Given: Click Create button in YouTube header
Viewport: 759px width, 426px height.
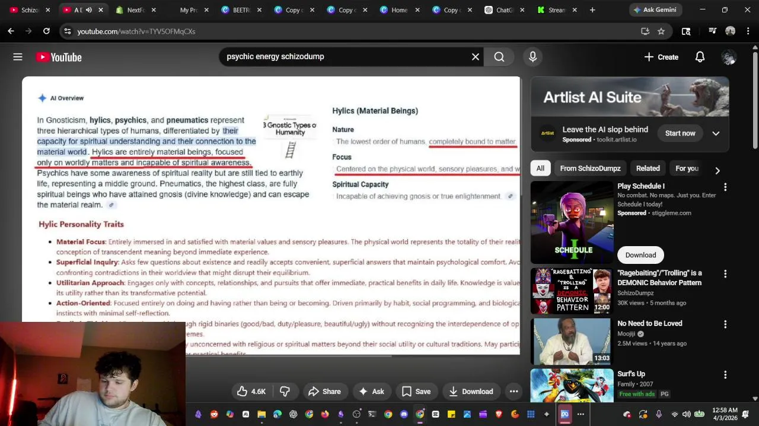Looking at the screenshot, I should pyautogui.click(x=661, y=57).
